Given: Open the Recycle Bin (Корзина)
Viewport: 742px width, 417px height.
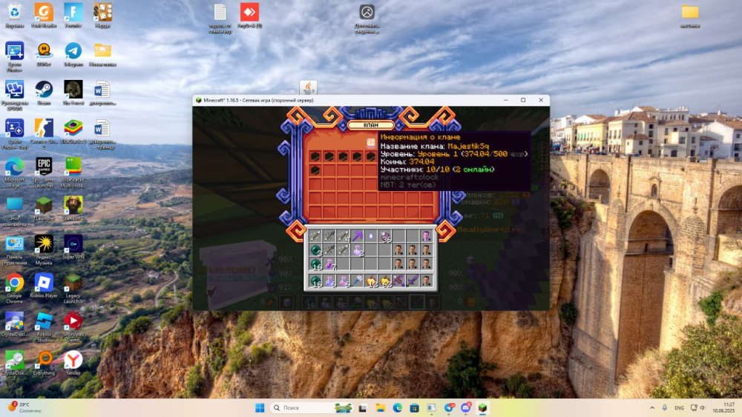Looking at the screenshot, I should (x=14, y=16).
